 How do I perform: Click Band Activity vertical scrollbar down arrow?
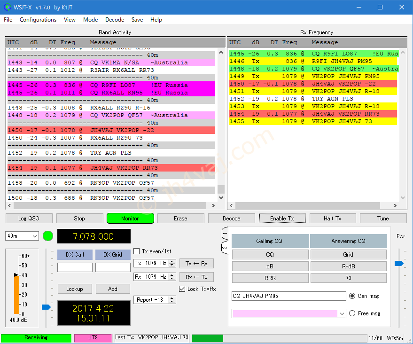(x=221, y=198)
